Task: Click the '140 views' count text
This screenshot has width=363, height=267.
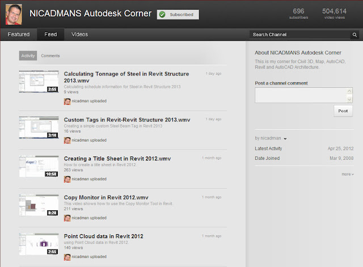Action: (x=73, y=248)
